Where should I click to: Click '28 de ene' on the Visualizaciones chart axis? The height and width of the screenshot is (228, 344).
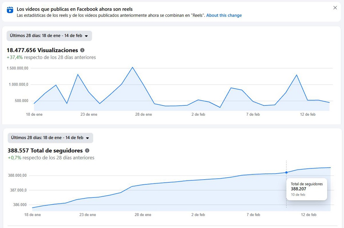pyautogui.click(x=143, y=114)
